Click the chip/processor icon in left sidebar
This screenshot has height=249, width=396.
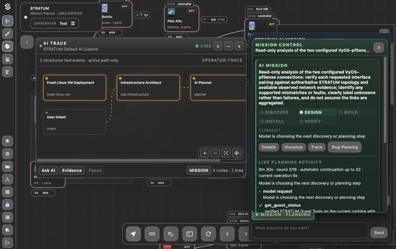[8, 154]
